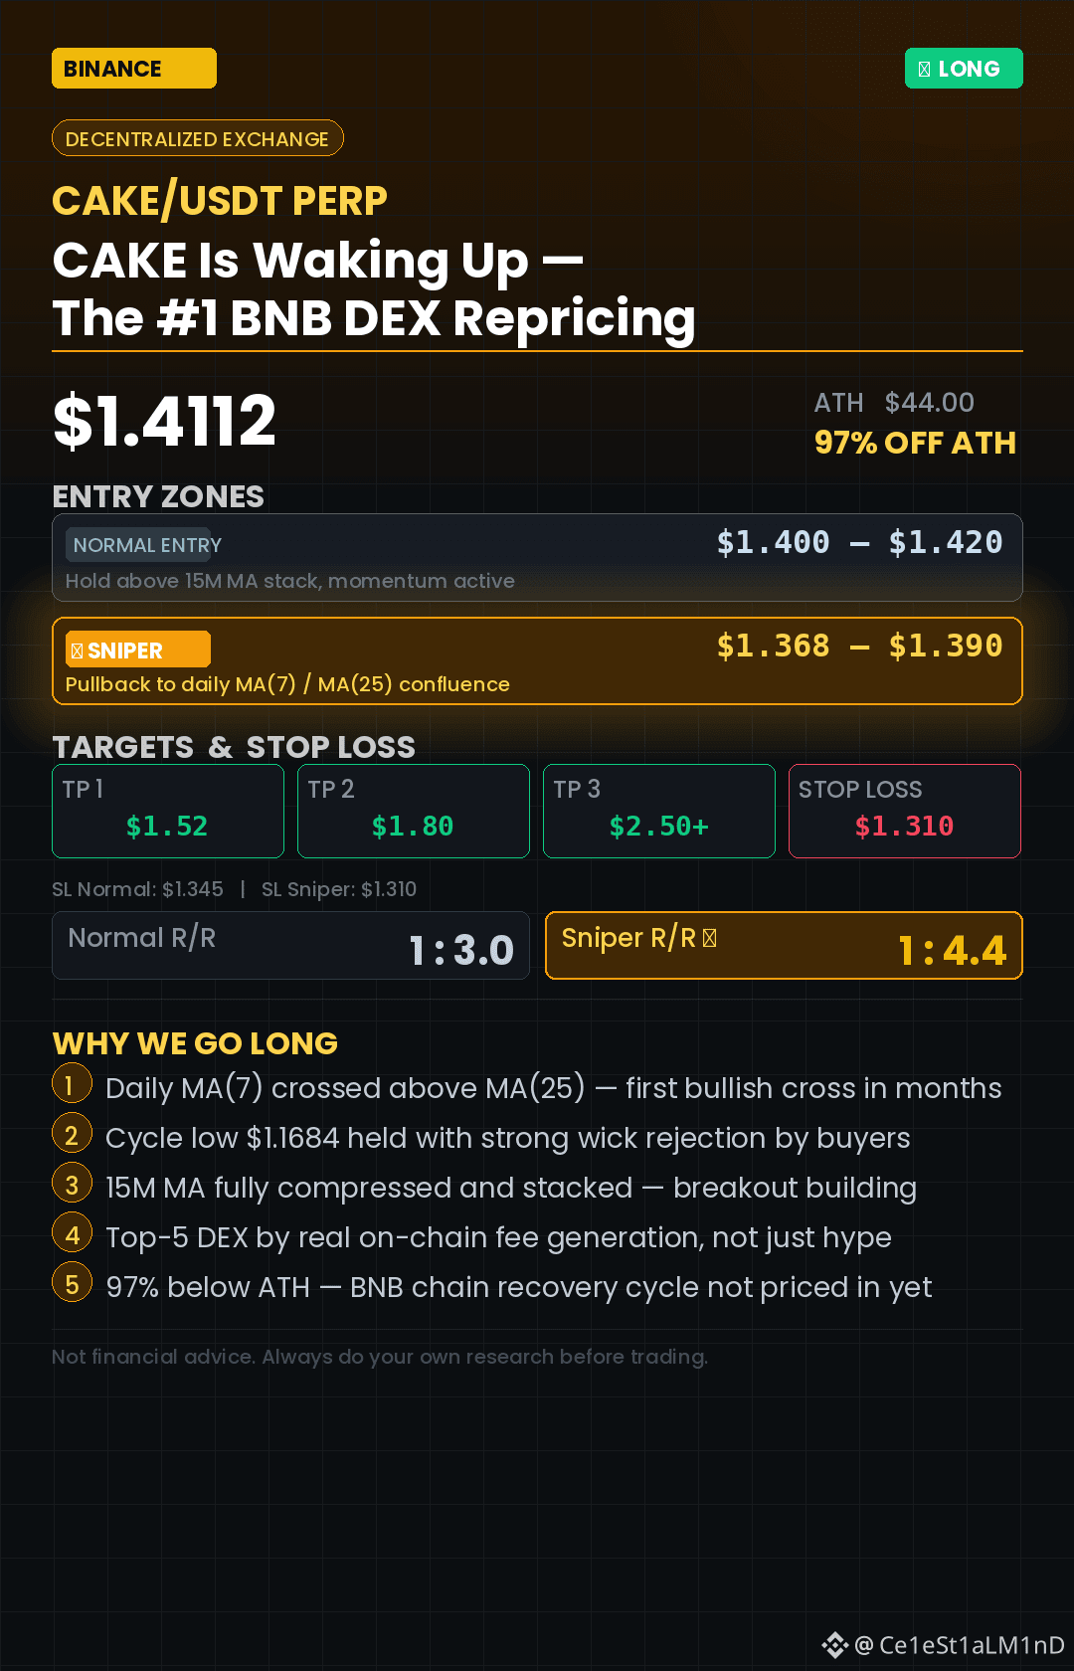Screen dimensions: 1074x1671
Task: Click the numbered circle 3 icon
Action: pyautogui.click(x=72, y=1184)
